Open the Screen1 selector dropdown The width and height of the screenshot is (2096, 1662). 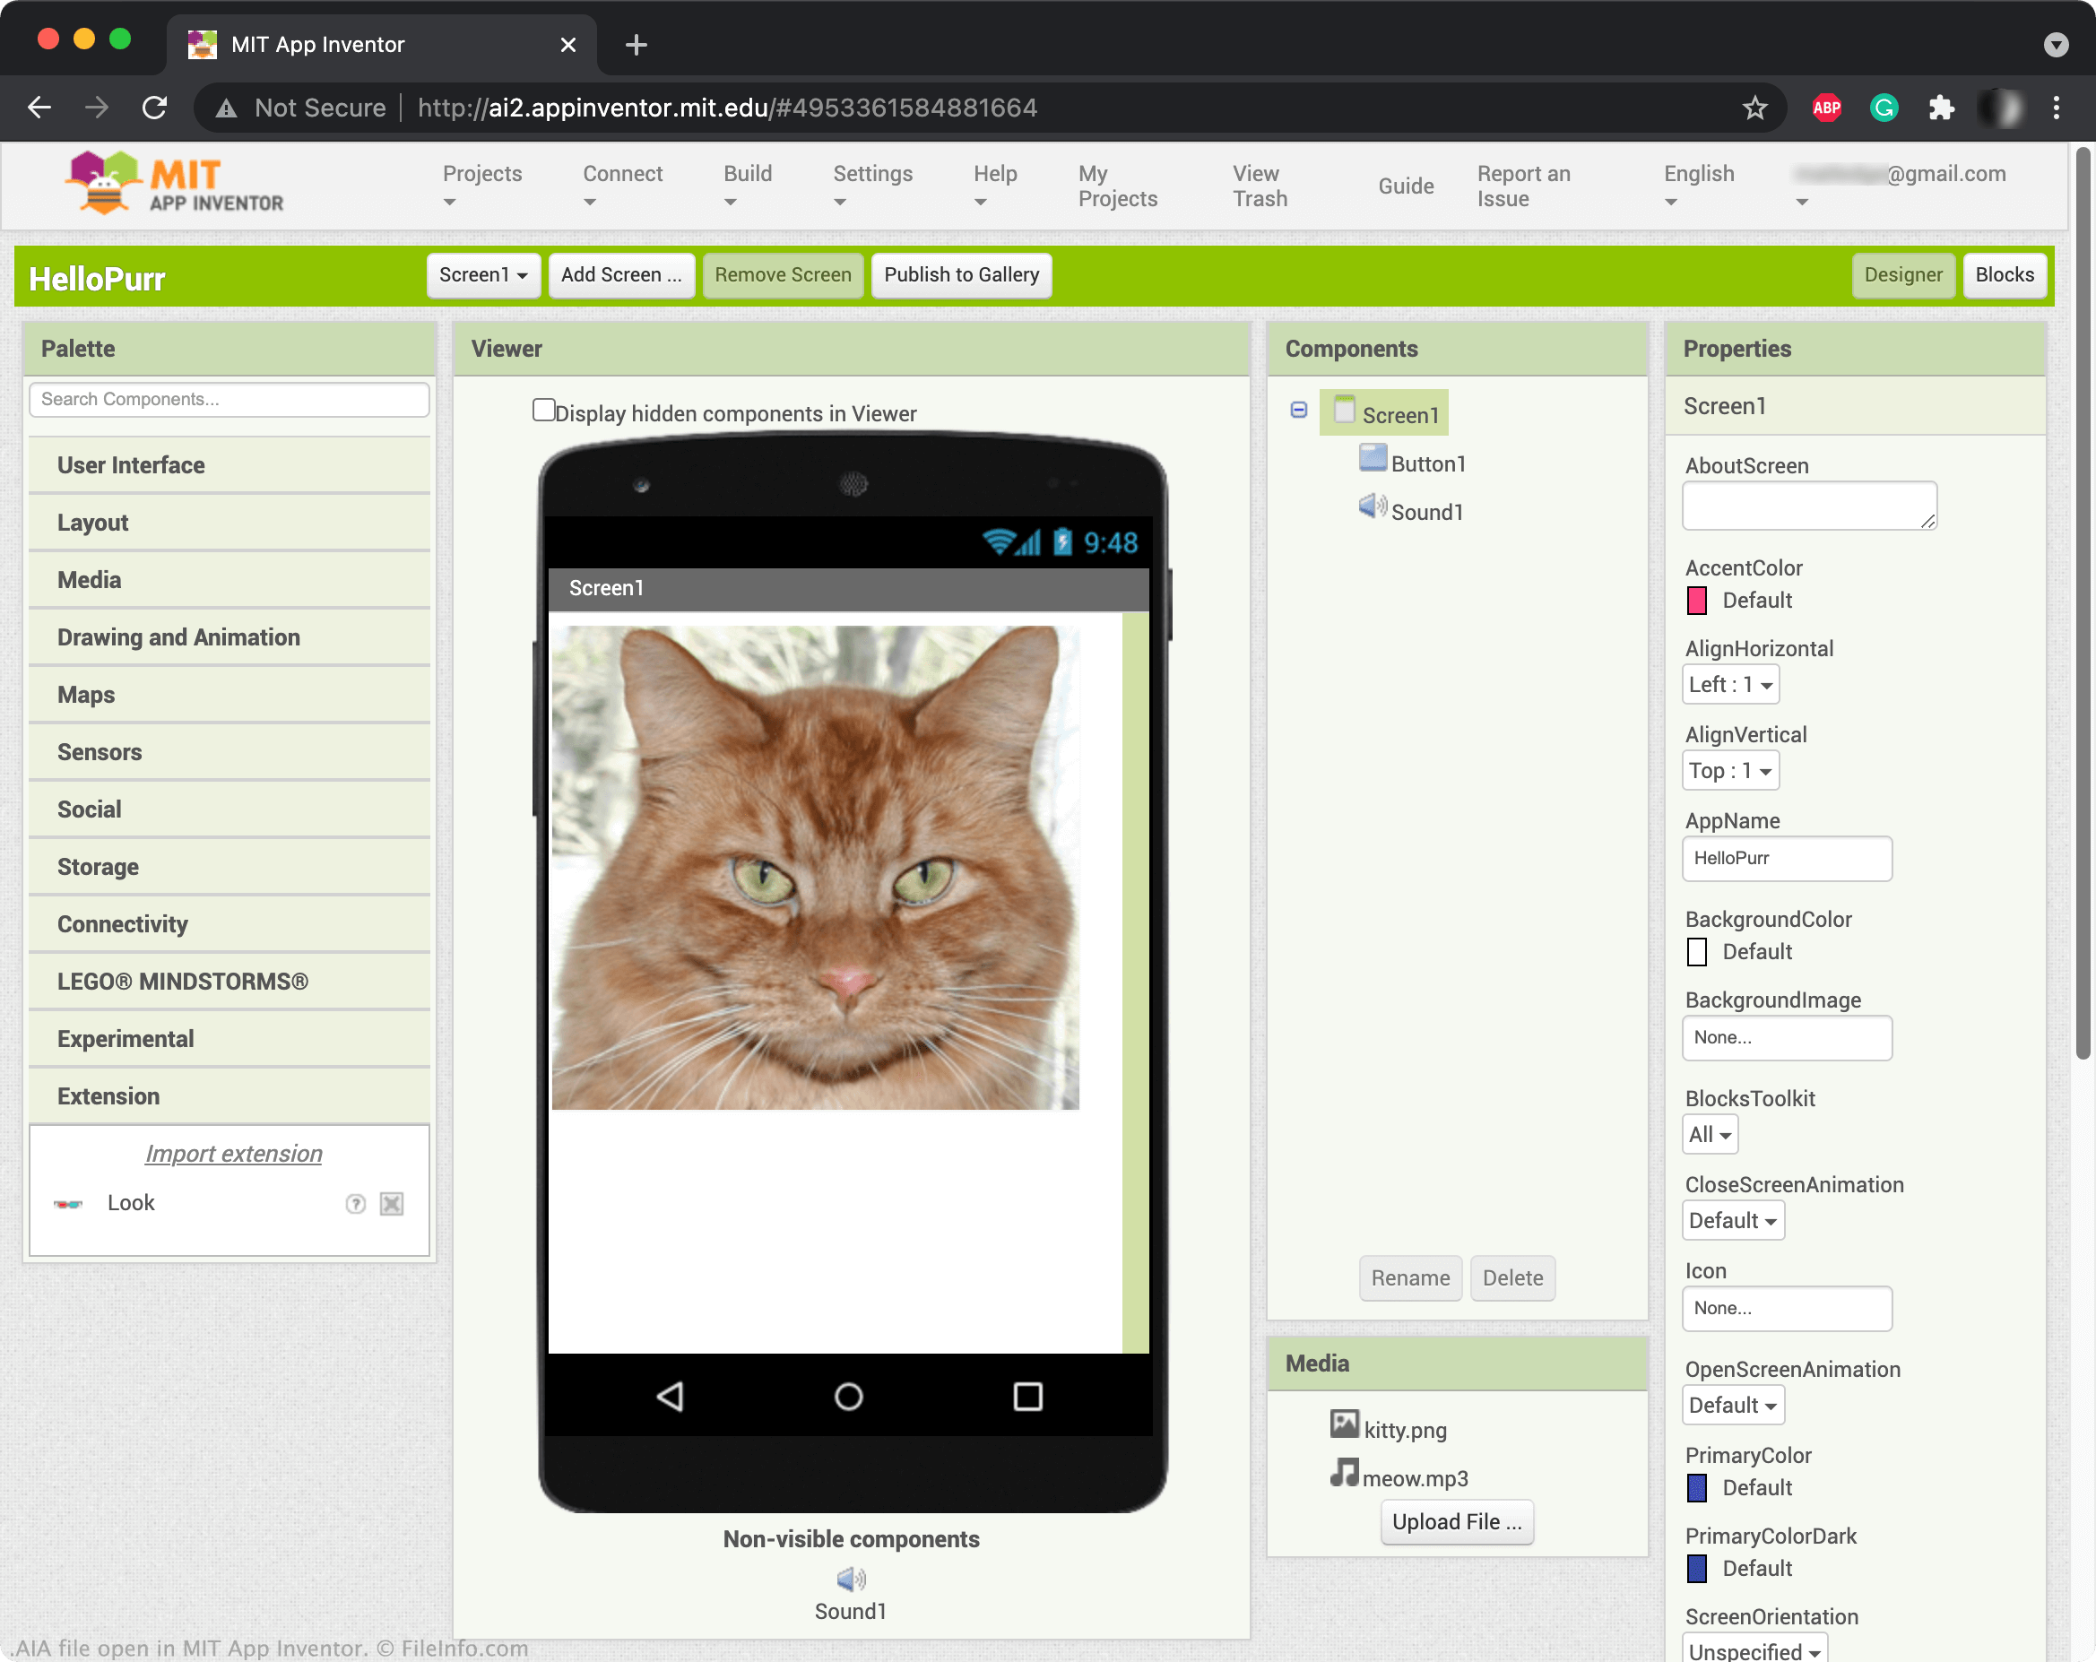480,274
